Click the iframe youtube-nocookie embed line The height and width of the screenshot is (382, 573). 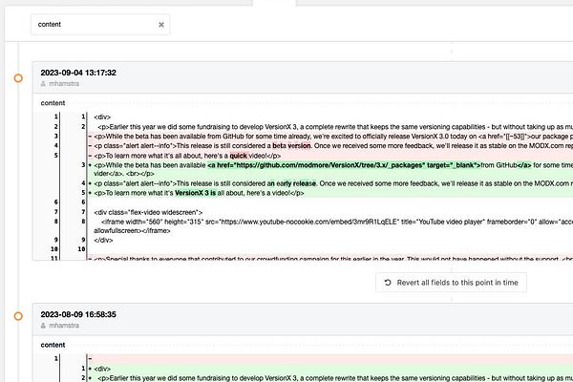coord(333,222)
